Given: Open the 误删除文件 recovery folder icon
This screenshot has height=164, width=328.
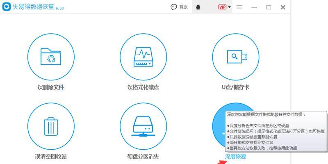Looking at the screenshot, I should point(51,57).
